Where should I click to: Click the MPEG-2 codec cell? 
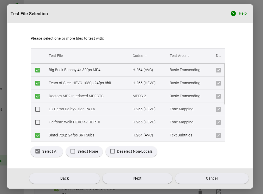[139, 96]
